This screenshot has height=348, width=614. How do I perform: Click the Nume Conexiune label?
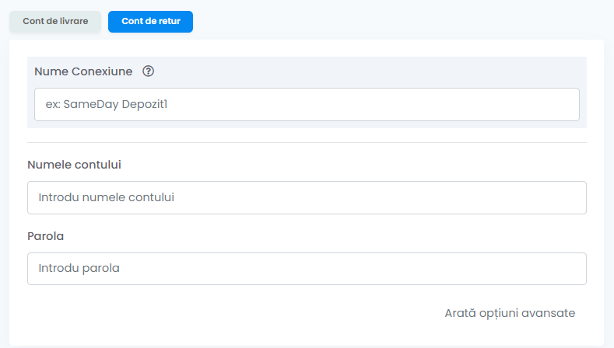click(x=83, y=71)
